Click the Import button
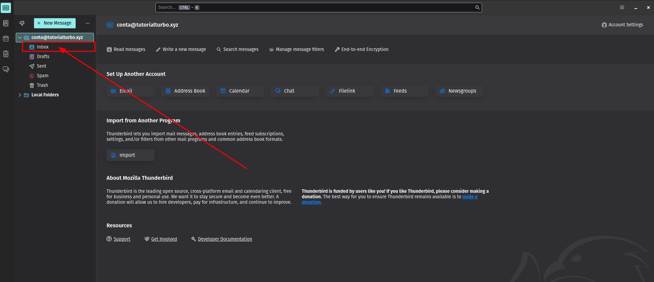The image size is (654, 282). pyautogui.click(x=130, y=155)
